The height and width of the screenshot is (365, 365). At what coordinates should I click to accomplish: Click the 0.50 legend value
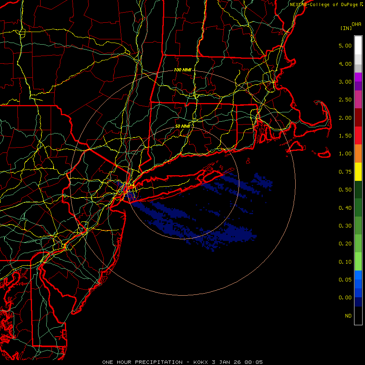pyautogui.click(x=345, y=190)
